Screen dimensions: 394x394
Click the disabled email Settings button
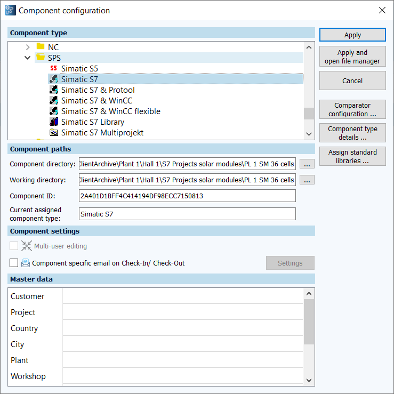[290, 263]
